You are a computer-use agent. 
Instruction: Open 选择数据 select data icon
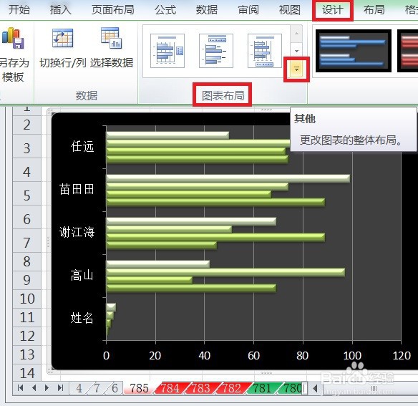pyautogui.click(x=112, y=39)
